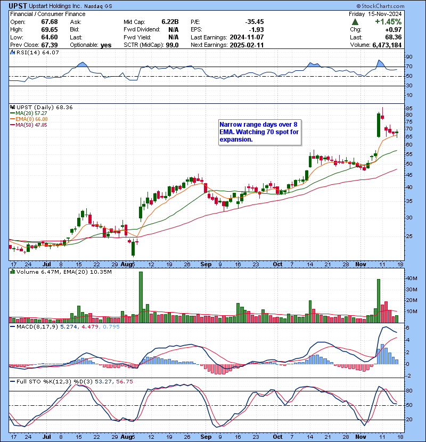Click the Volume figure 6,473,184

coord(387,45)
